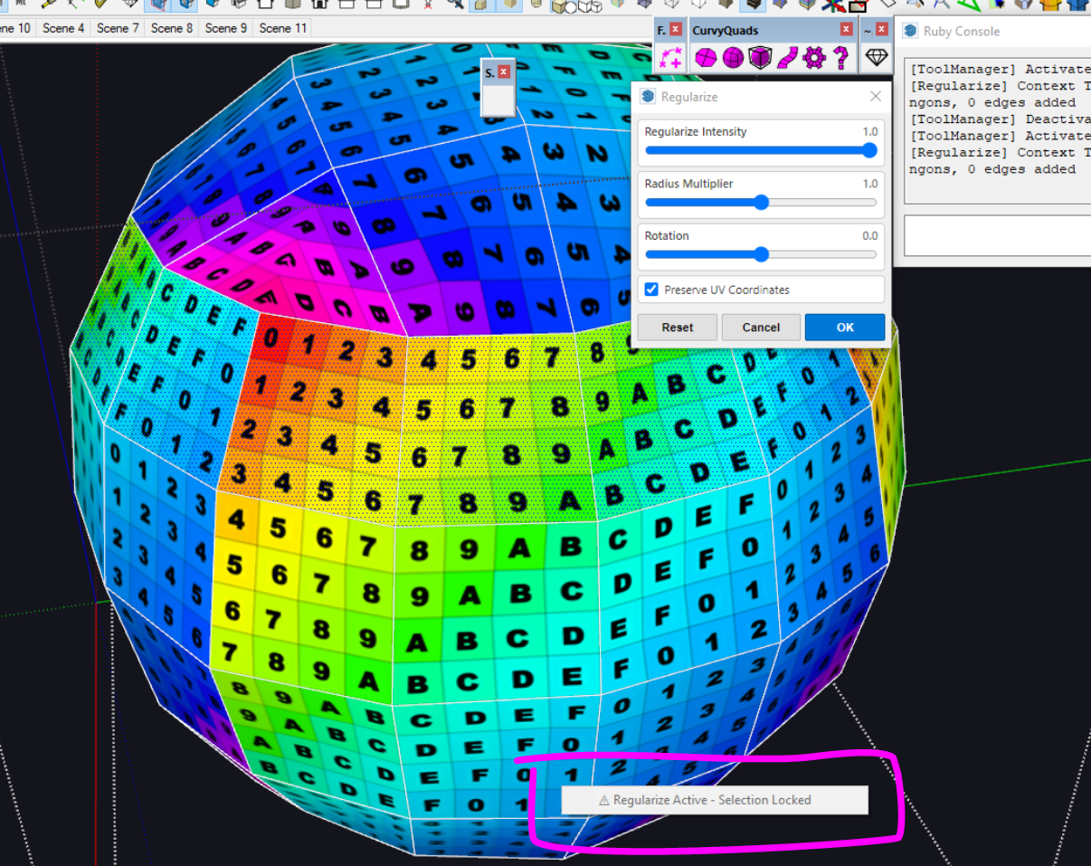Click the Regularize Active - Selection Locked banner
This screenshot has height=866, width=1091.
(x=714, y=800)
